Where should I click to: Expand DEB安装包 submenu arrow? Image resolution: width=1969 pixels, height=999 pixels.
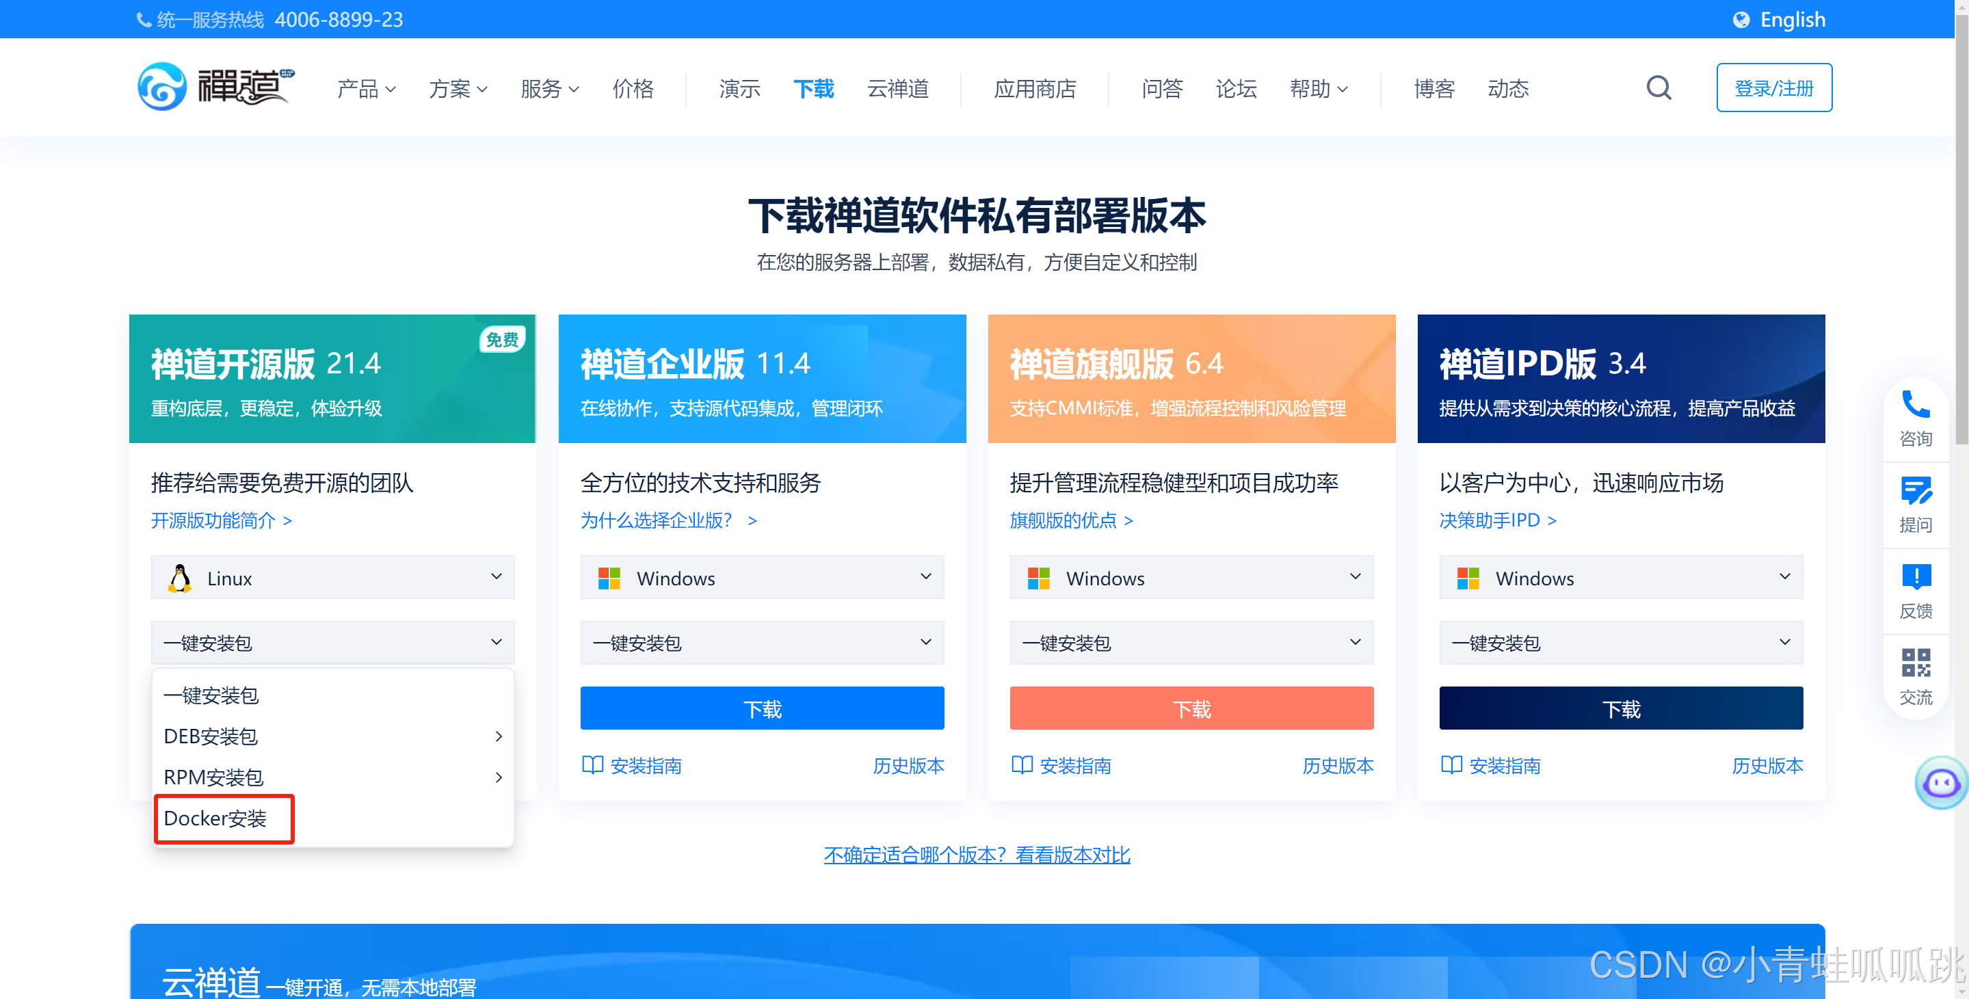point(499,736)
